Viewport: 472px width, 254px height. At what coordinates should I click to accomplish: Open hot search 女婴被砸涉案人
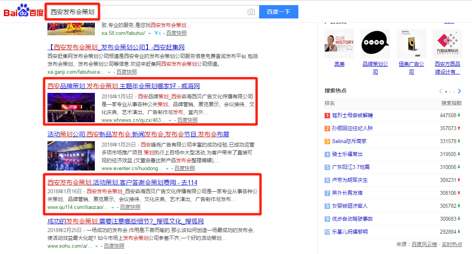(350, 206)
